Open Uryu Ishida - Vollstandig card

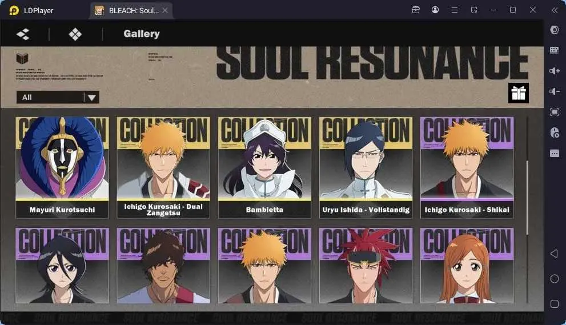366,167
